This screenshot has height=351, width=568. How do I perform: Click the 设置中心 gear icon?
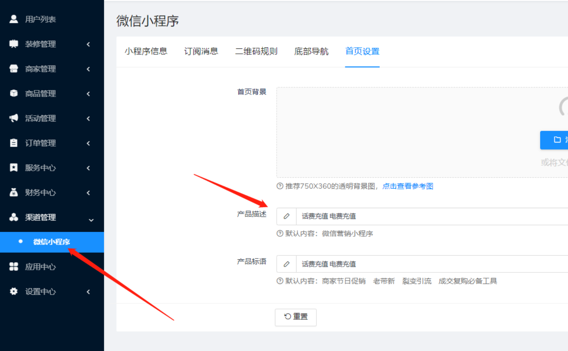pyautogui.click(x=14, y=291)
